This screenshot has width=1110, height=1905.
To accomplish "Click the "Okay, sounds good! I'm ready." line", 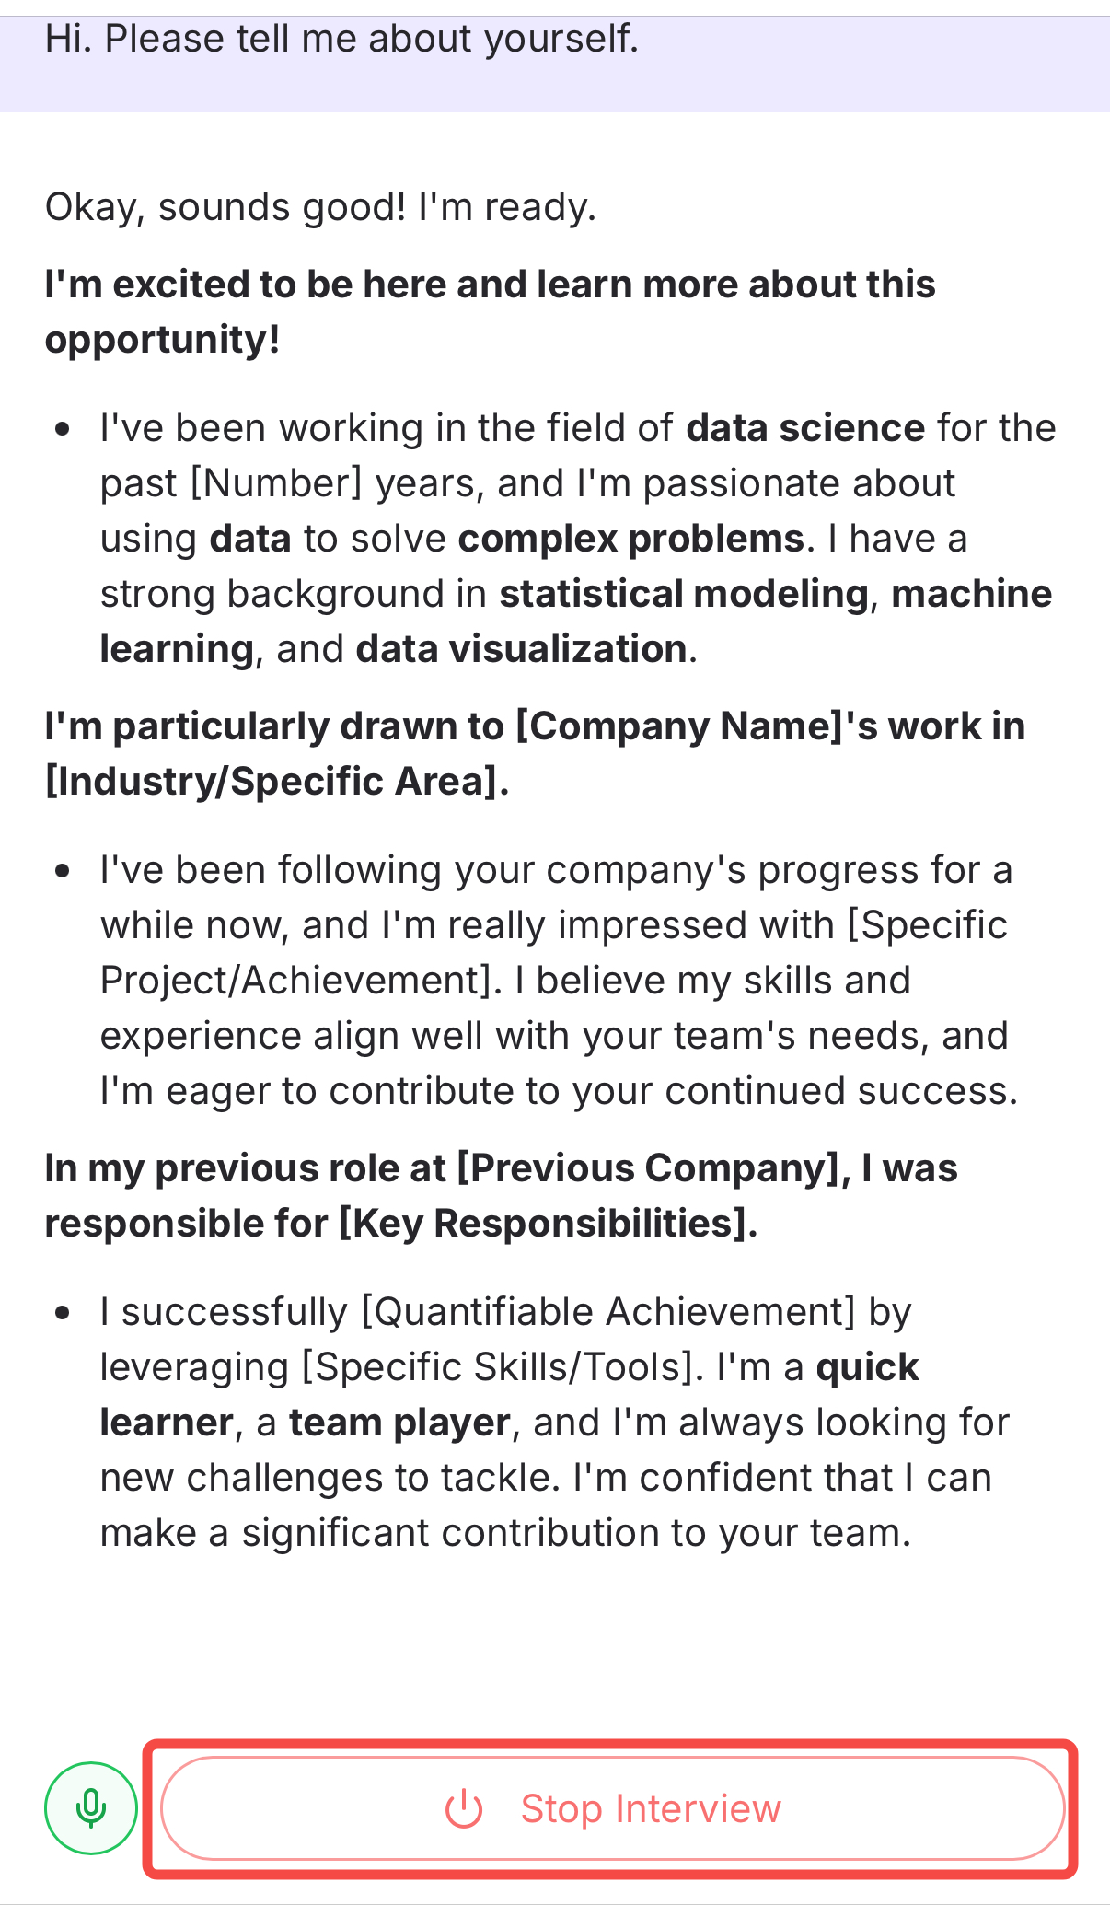I will (x=320, y=207).
